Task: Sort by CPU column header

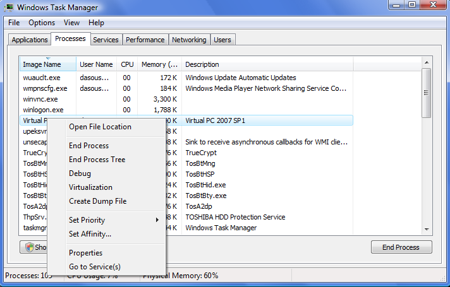Action: point(127,64)
